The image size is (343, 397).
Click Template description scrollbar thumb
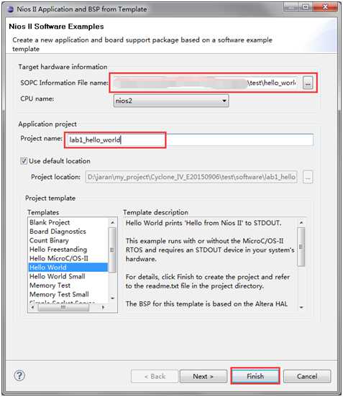click(x=301, y=247)
